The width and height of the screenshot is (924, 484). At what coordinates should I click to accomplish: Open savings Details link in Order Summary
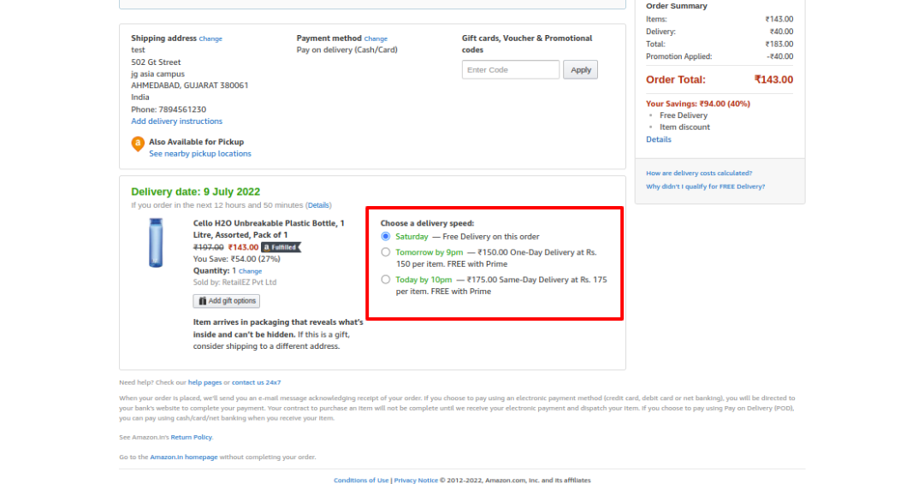point(658,139)
